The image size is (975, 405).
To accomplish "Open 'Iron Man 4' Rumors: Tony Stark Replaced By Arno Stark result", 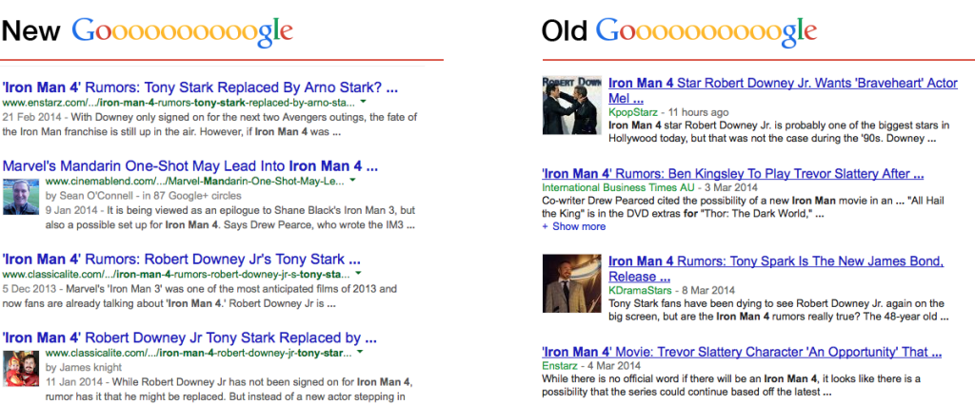I will coord(200,87).
